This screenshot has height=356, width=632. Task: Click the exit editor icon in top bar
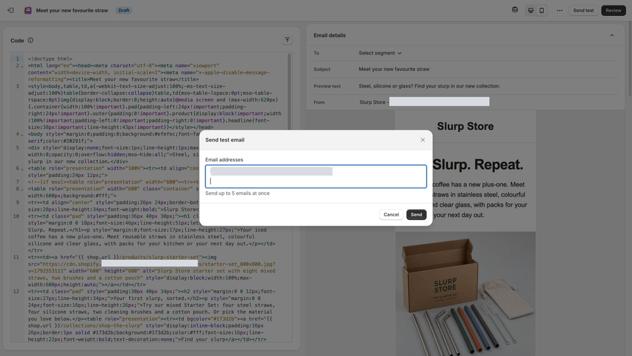coord(11,11)
